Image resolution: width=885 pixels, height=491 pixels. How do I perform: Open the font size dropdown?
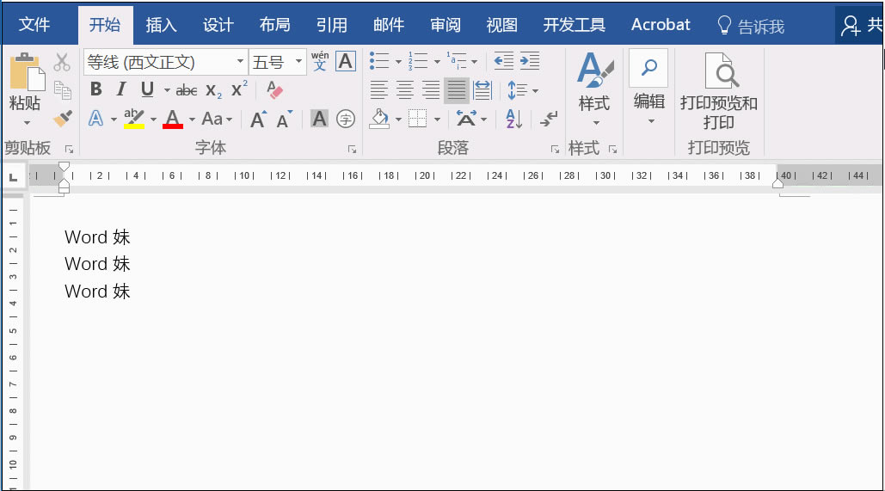[298, 62]
